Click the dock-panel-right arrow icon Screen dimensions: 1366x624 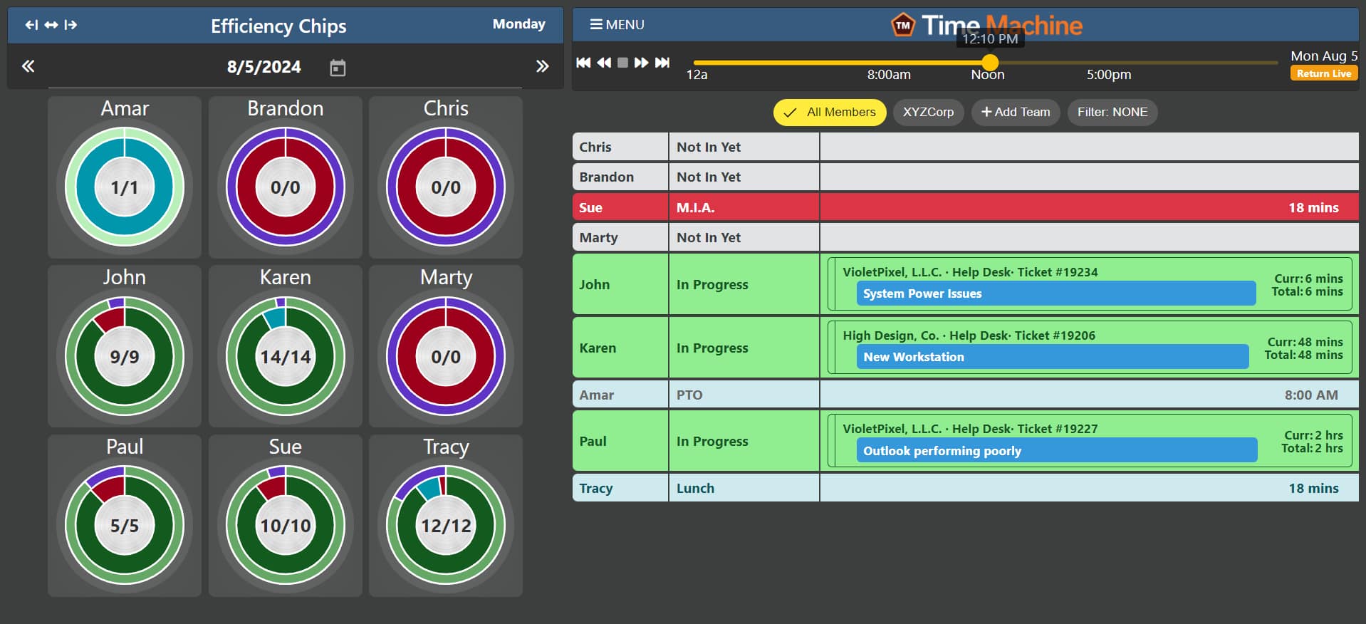(71, 25)
